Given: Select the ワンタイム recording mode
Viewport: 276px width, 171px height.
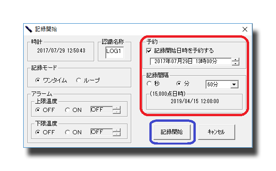Looking at the screenshot, I should (x=38, y=80).
